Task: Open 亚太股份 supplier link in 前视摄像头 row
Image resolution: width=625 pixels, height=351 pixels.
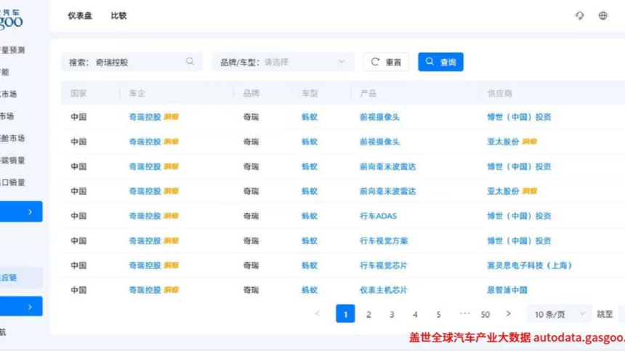Action: pyautogui.click(x=503, y=142)
